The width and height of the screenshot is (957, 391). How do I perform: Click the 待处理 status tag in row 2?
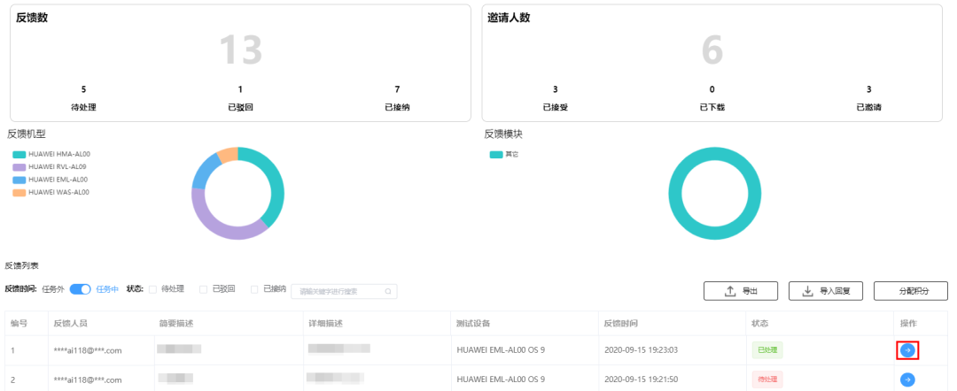tap(767, 379)
